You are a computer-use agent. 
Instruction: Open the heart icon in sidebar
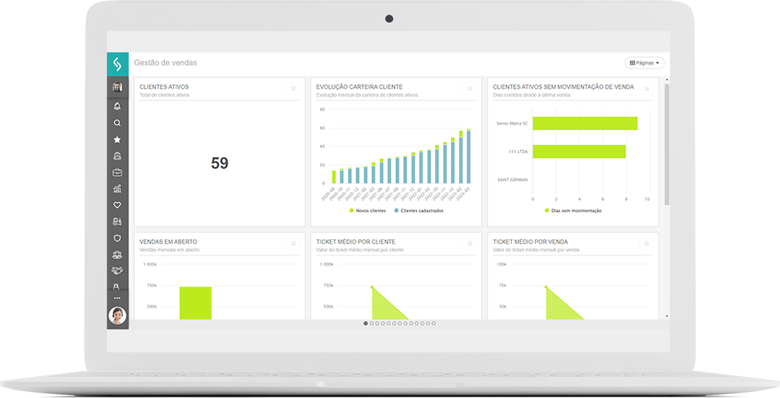117,205
